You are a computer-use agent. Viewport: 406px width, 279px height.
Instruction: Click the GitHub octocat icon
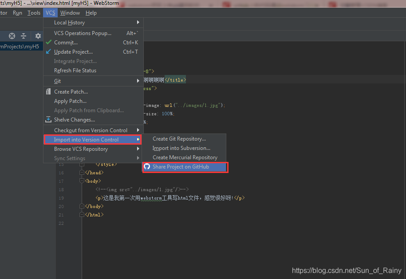pos(147,166)
